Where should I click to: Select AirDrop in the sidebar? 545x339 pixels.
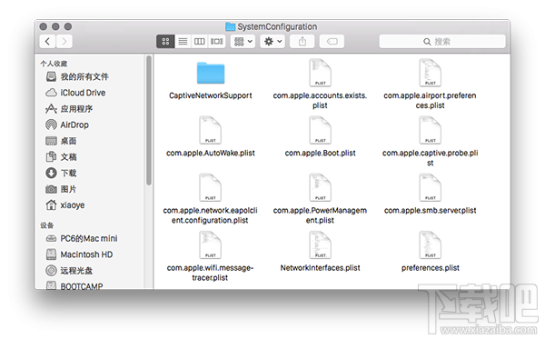(x=67, y=125)
